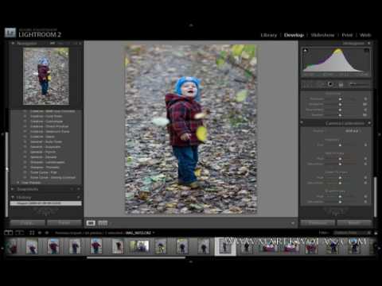
Task: Open the Web module
Action: click(365, 35)
